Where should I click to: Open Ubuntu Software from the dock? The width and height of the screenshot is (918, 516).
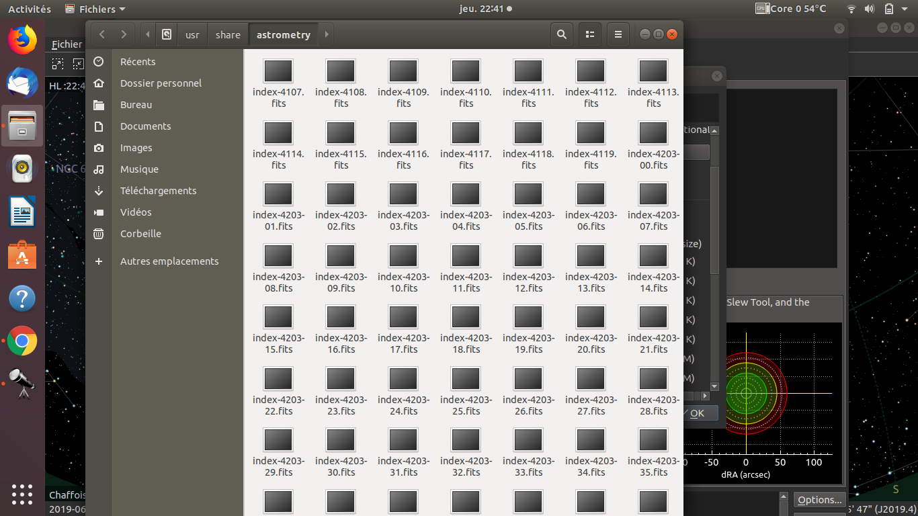(22, 255)
